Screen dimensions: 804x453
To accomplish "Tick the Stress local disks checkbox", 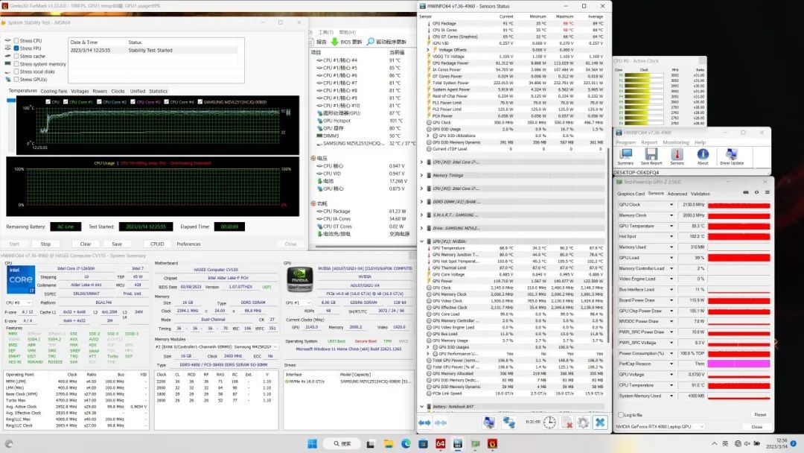I will click(16, 72).
